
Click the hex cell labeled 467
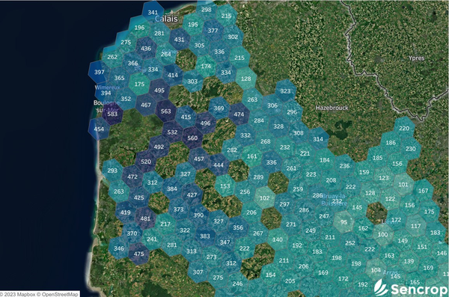coord(146,105)
